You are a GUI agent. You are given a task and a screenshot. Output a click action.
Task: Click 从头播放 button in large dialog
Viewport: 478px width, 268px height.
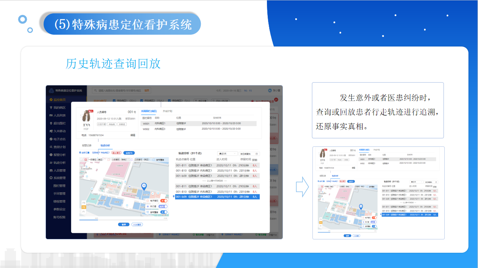coord(137,225)
